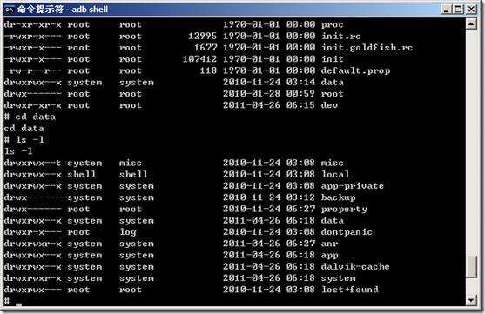This screenshot has height=314, width=485.
Task: Click the 'log' group entry
Action: (128, 232)
